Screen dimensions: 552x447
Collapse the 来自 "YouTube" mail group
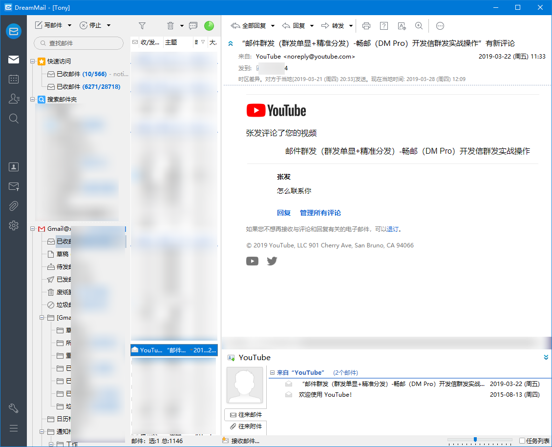click(x=272, y=372)
